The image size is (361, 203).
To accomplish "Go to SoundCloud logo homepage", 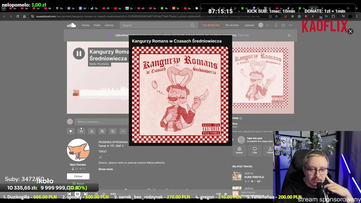I will pos(71,25).
